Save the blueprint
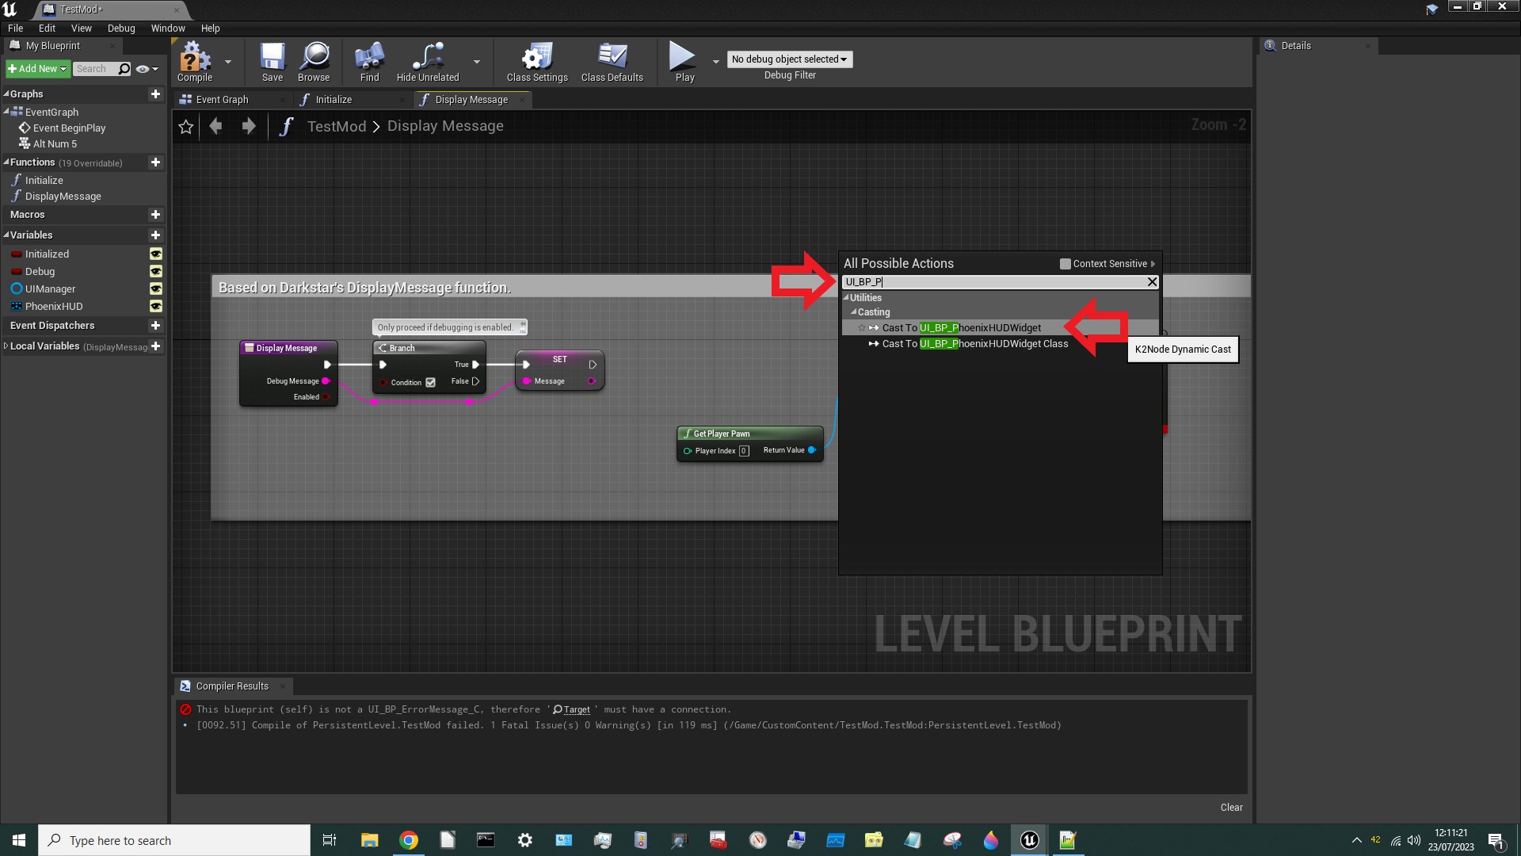 [273, 62]
